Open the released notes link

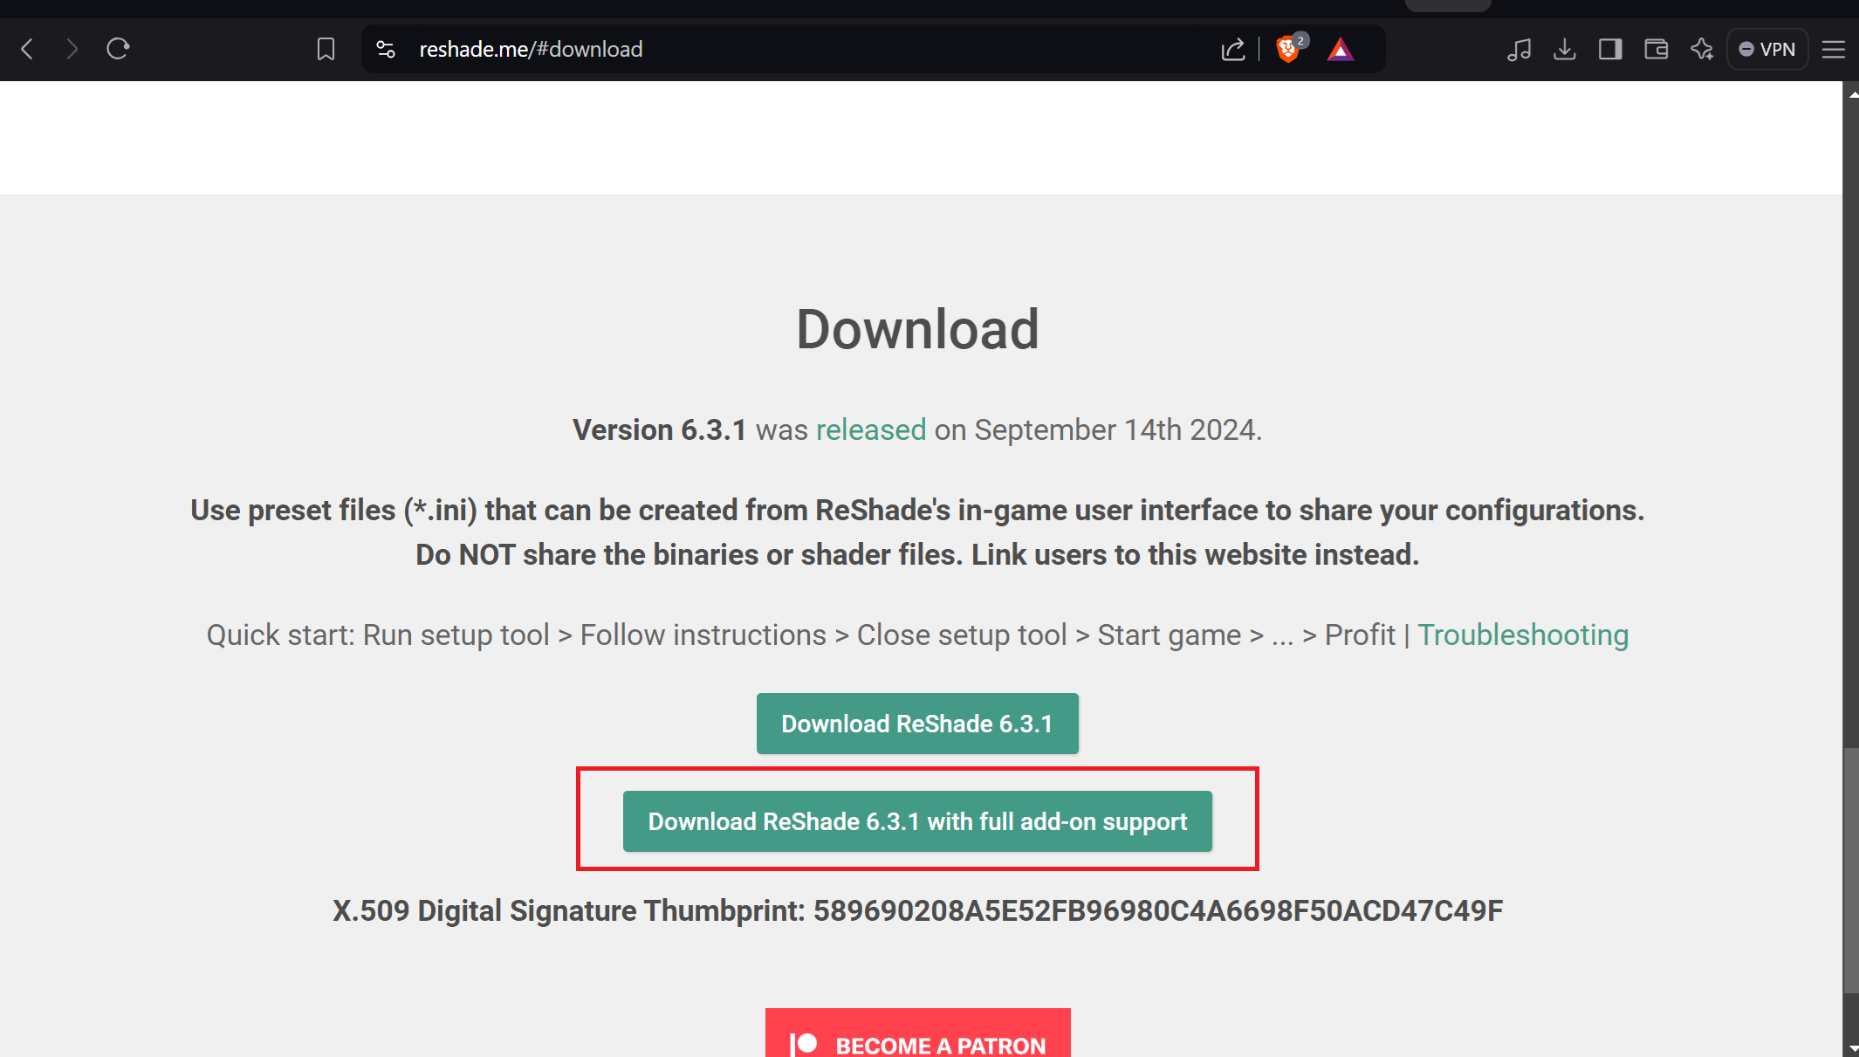(x=870, y=429)
